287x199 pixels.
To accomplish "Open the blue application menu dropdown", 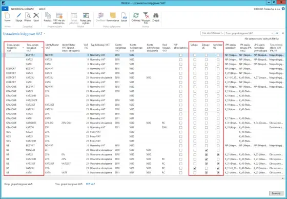I will pyautogui.click(x=5, y=9).
